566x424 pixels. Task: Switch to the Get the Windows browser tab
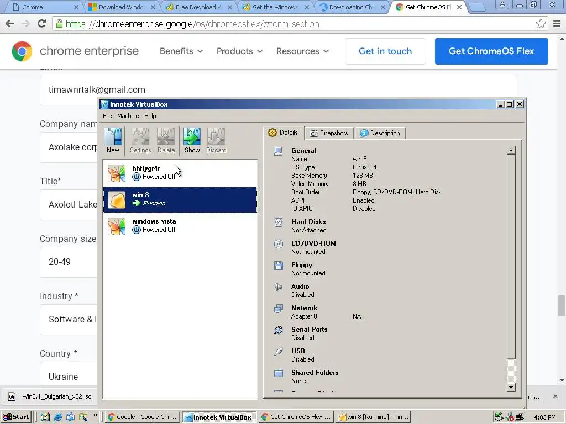(275, 7)
